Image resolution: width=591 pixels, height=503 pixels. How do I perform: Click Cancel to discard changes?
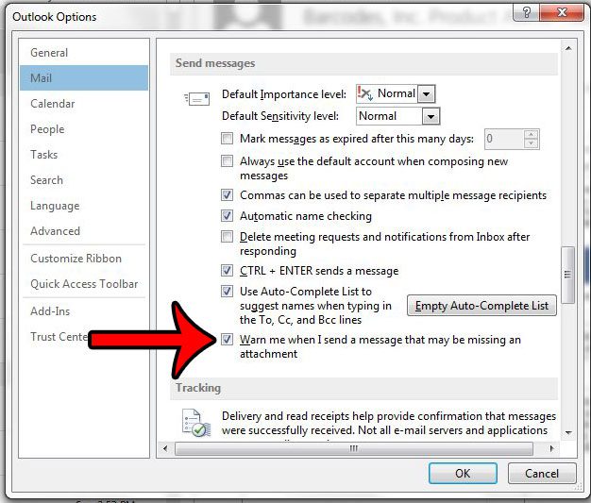coord(542,473)
